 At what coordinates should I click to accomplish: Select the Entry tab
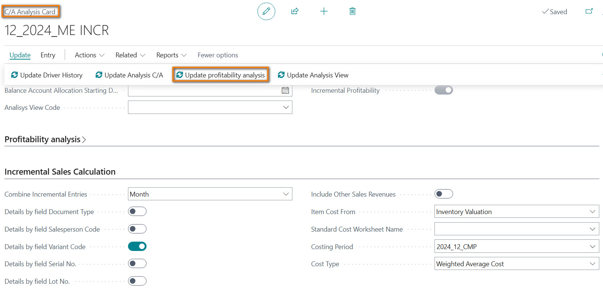coord(48,55)
